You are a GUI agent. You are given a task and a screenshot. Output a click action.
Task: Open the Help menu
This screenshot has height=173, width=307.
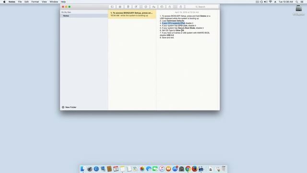tap(63, 1)
